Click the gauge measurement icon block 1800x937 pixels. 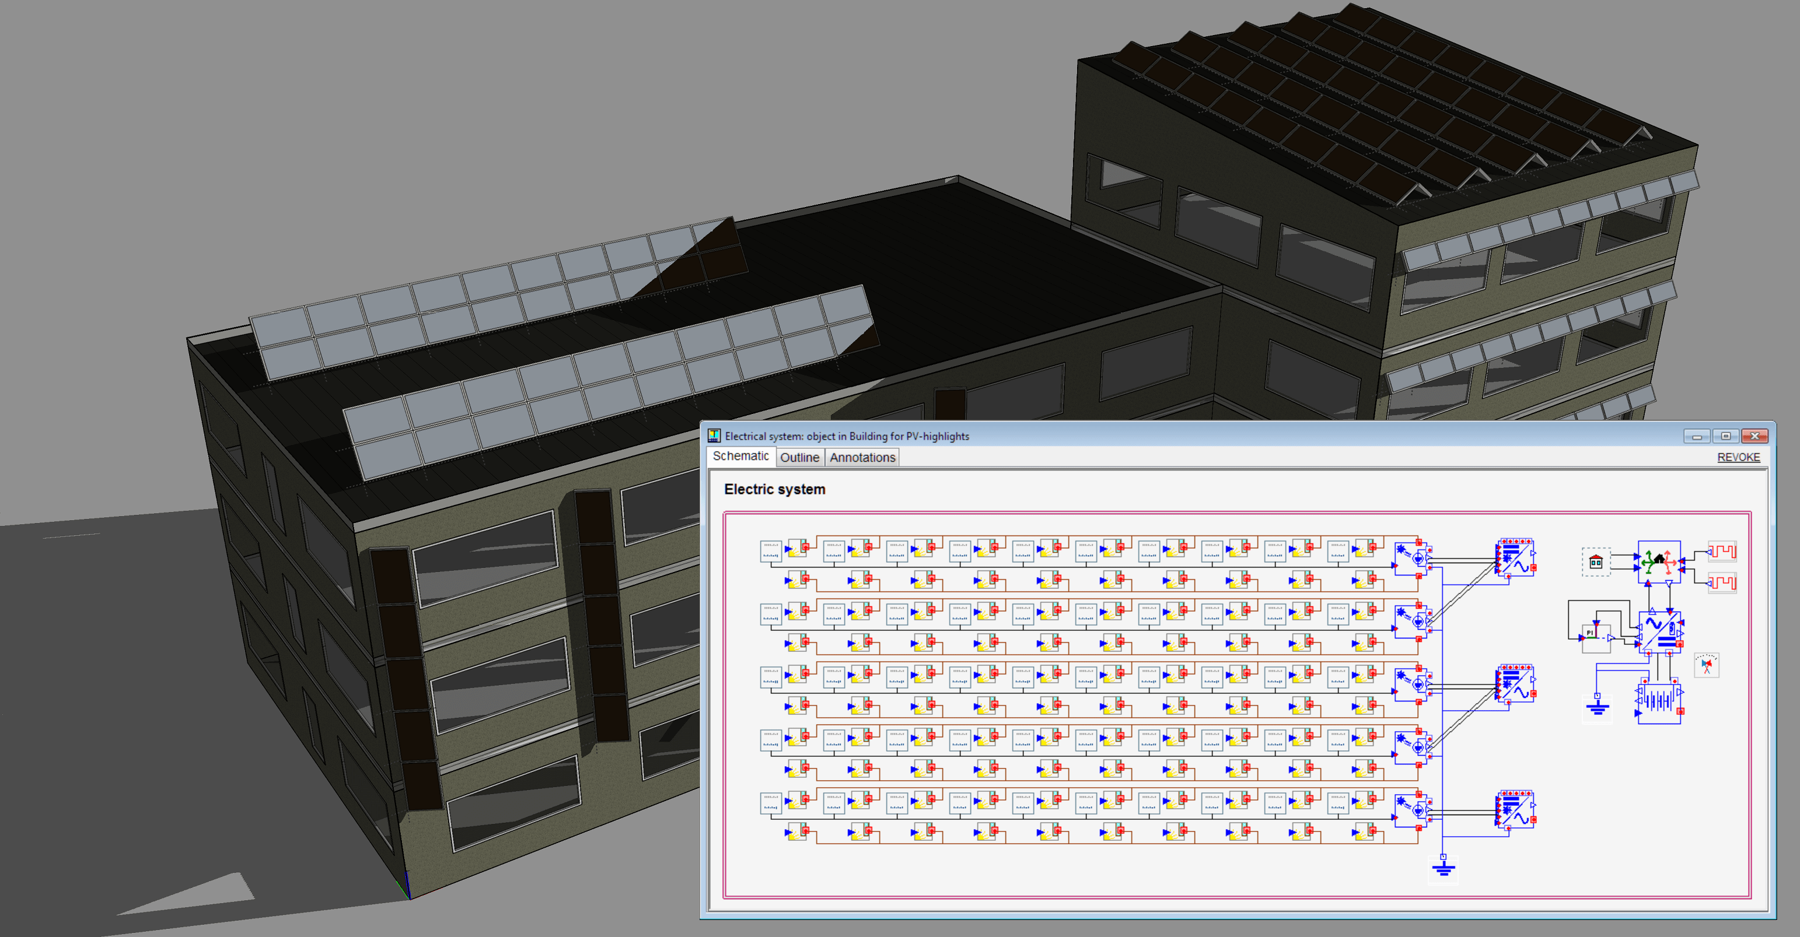(1707, 665)
